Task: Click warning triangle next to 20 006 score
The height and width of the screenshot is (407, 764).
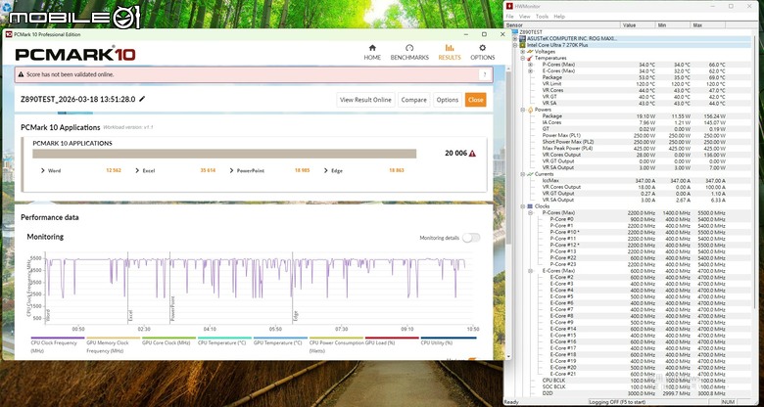Action: (x=472, y=154)
